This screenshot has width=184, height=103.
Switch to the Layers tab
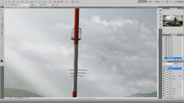pos(164,62)
